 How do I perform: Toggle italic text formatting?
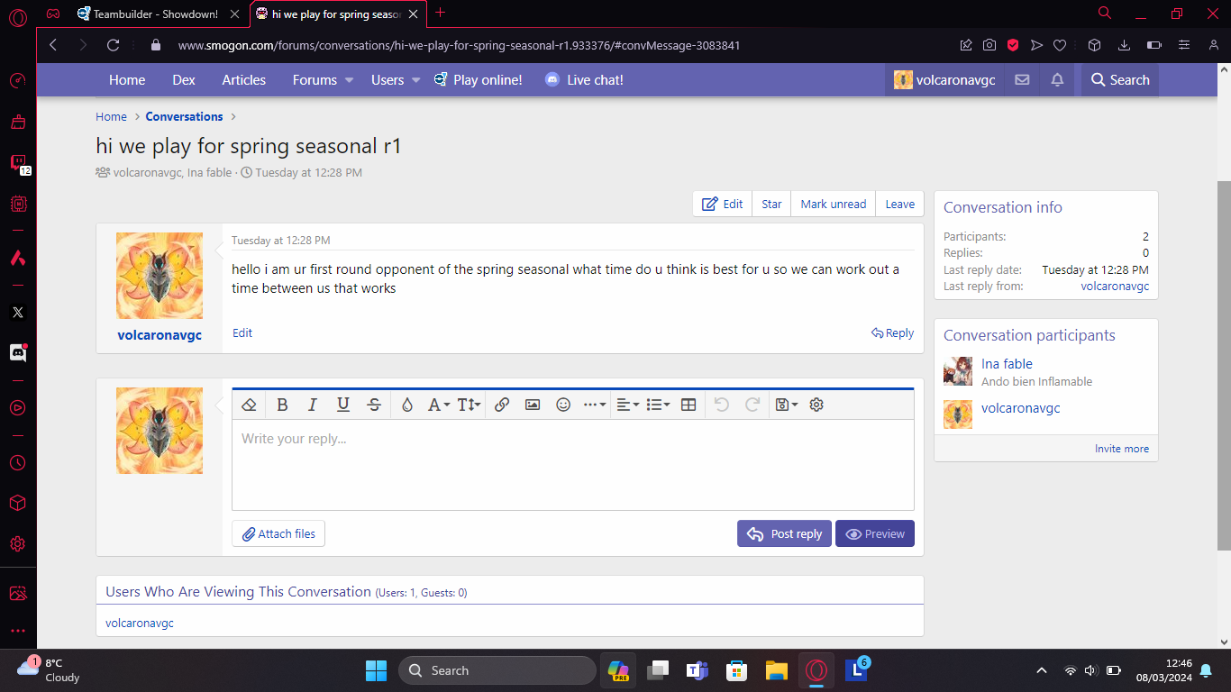click(313, 405)
